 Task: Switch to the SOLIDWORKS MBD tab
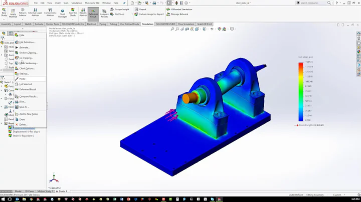(165, 24)
